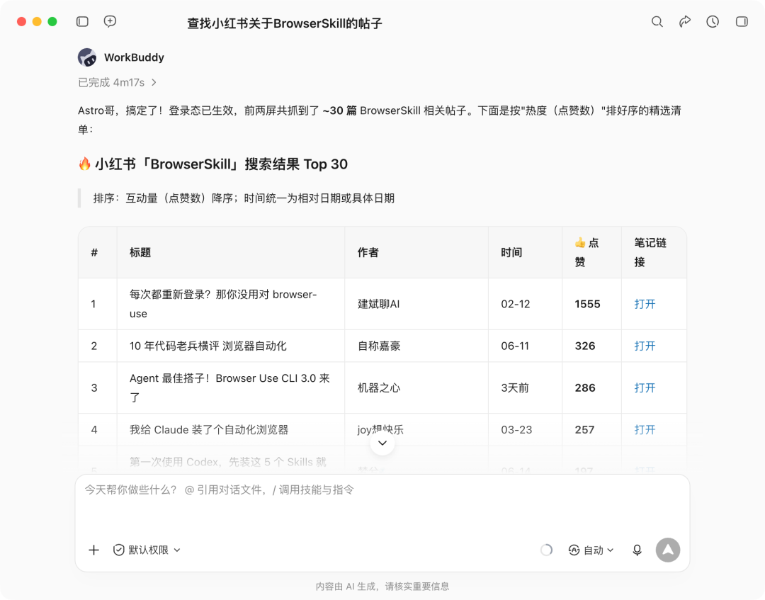This screenshot has height=600, width=765.
Task: Open the note link for the 03-23 post
Action: point(645,430)
